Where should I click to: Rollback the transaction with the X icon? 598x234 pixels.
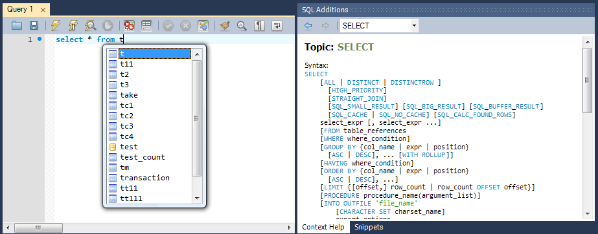coord(185,25)
